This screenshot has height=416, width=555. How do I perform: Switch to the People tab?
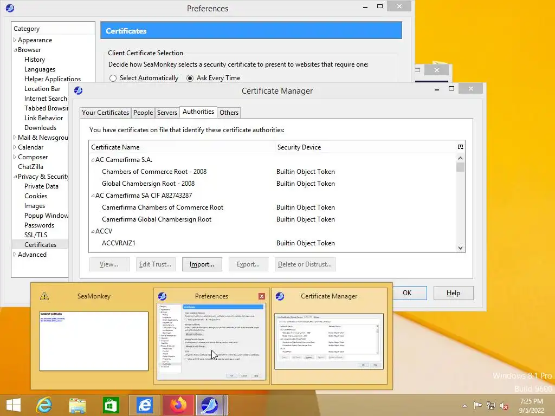tap(143, 113)
